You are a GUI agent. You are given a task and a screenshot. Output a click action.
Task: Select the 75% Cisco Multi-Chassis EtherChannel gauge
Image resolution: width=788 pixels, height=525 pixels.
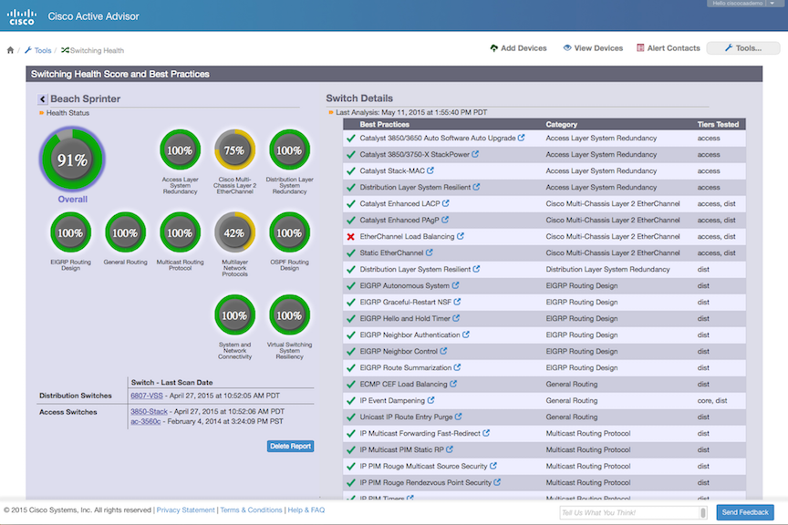234,150
